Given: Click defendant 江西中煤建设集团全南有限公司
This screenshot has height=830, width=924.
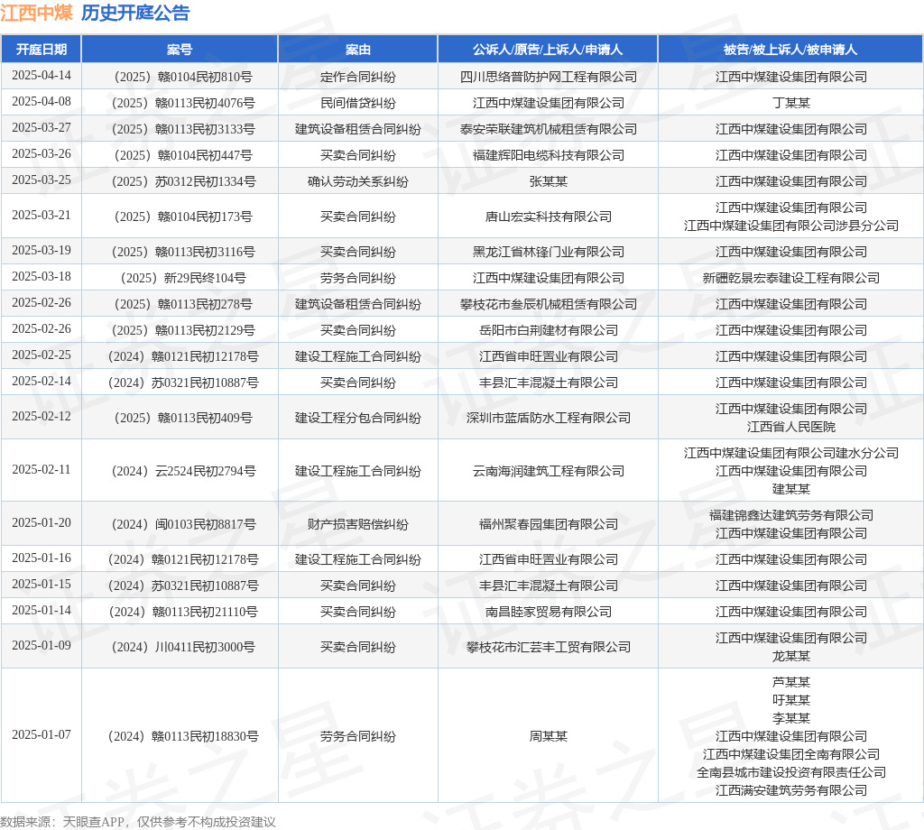Looking at the screenshot, I should (790, 754).
